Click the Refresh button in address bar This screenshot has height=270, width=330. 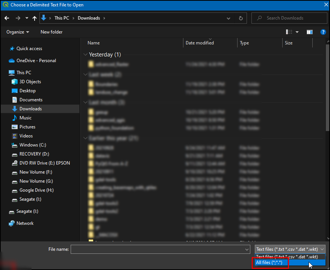(241, 18)
